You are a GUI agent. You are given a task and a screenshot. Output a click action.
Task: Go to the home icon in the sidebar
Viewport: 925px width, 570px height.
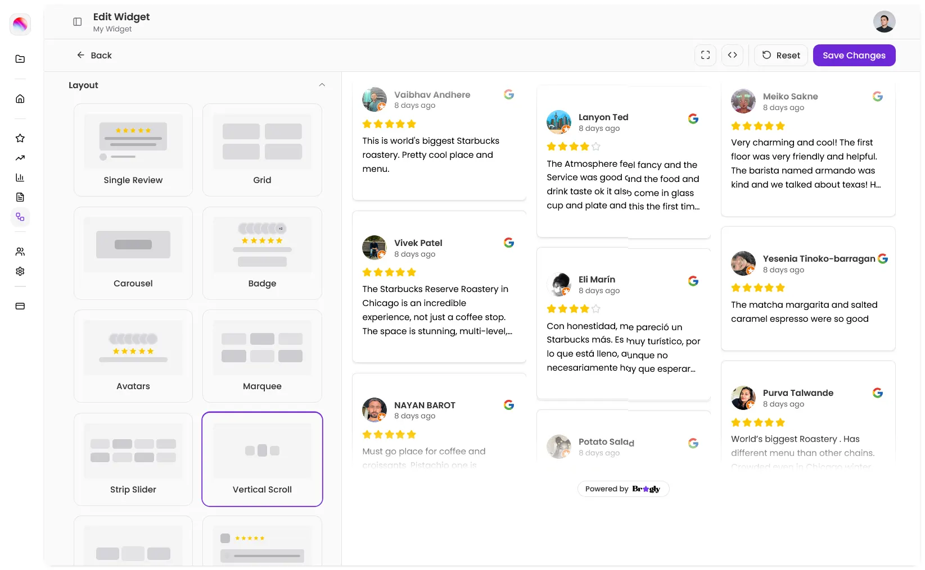(20, 99)
